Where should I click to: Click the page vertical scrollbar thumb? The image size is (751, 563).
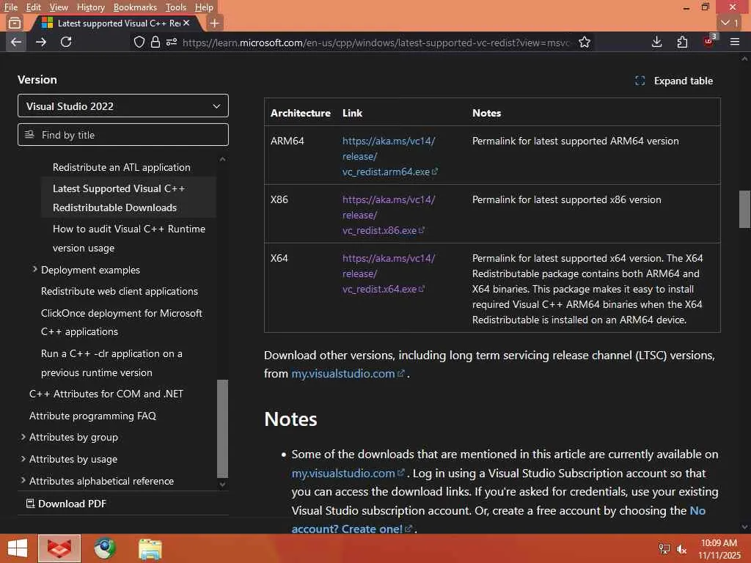(744, 209)
